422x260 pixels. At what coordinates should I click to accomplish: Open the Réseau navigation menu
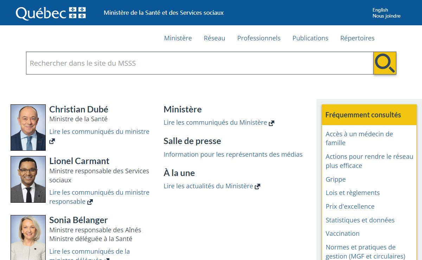pos(215,38)
